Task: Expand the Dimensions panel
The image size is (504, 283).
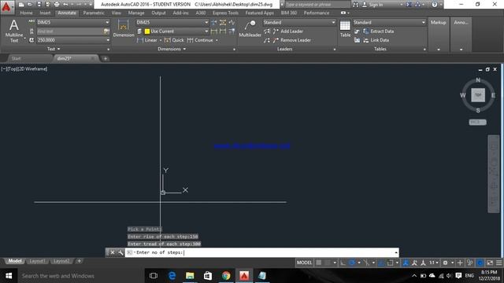Action: coord(172,49)
